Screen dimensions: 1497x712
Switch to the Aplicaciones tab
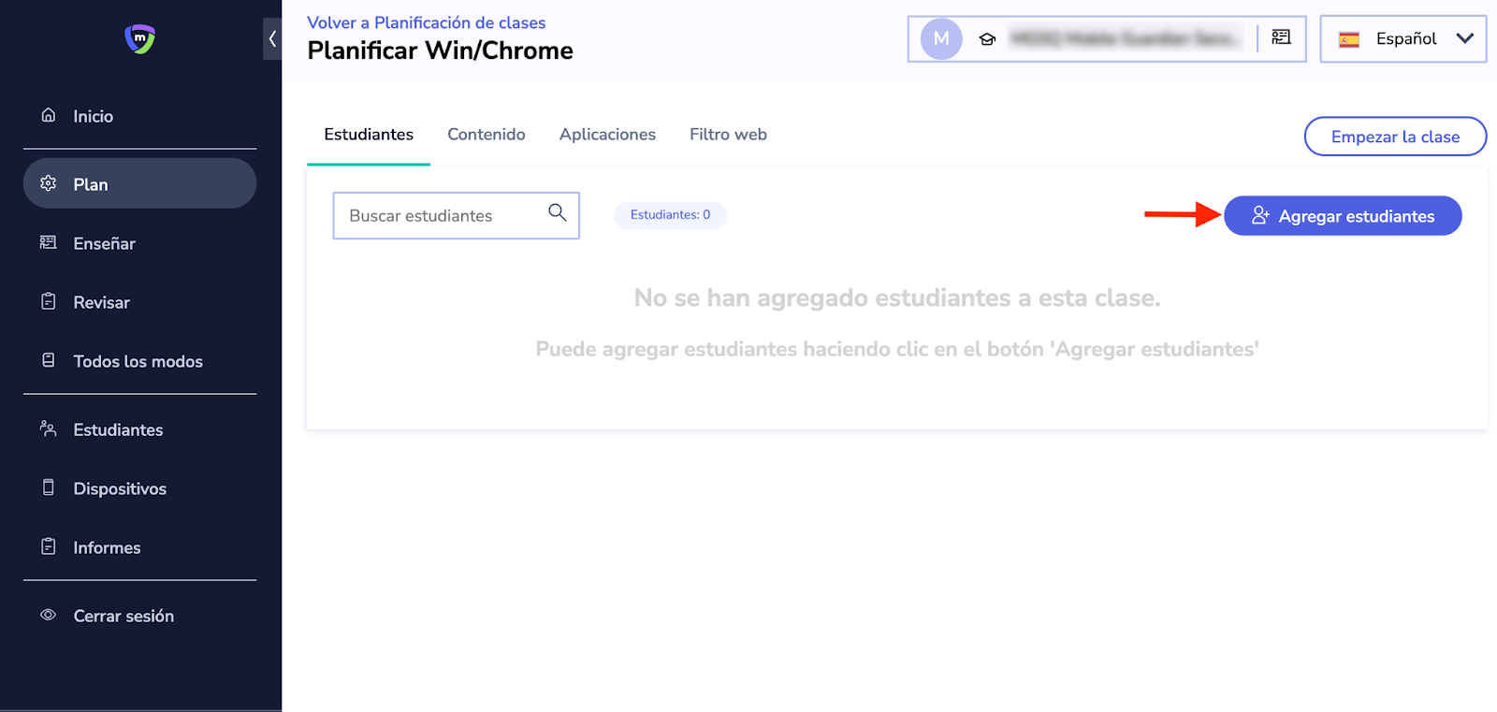(x=607, y=135)
